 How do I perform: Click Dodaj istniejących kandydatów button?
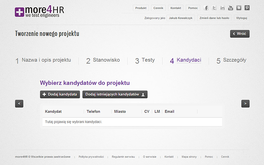coord(115,94)
